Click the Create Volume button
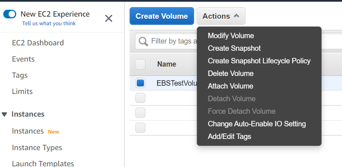The height and width of the screenshot is (167, 342). [x=162, y=16]
